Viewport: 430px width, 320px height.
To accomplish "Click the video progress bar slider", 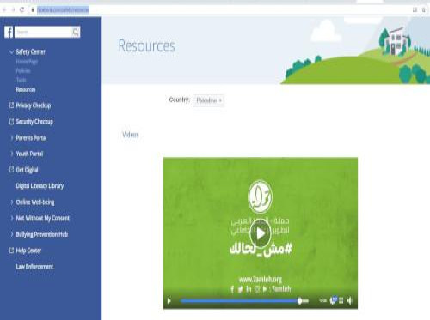I will (x=244, y=301).
